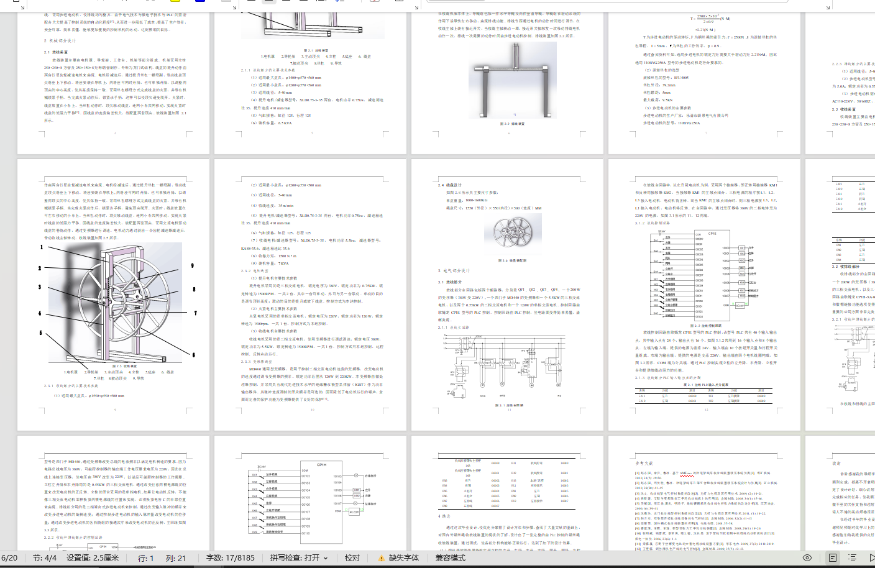Click the 字数: 17/8185 word count
The image size is (875, 568).
click(x=231, y=558)
